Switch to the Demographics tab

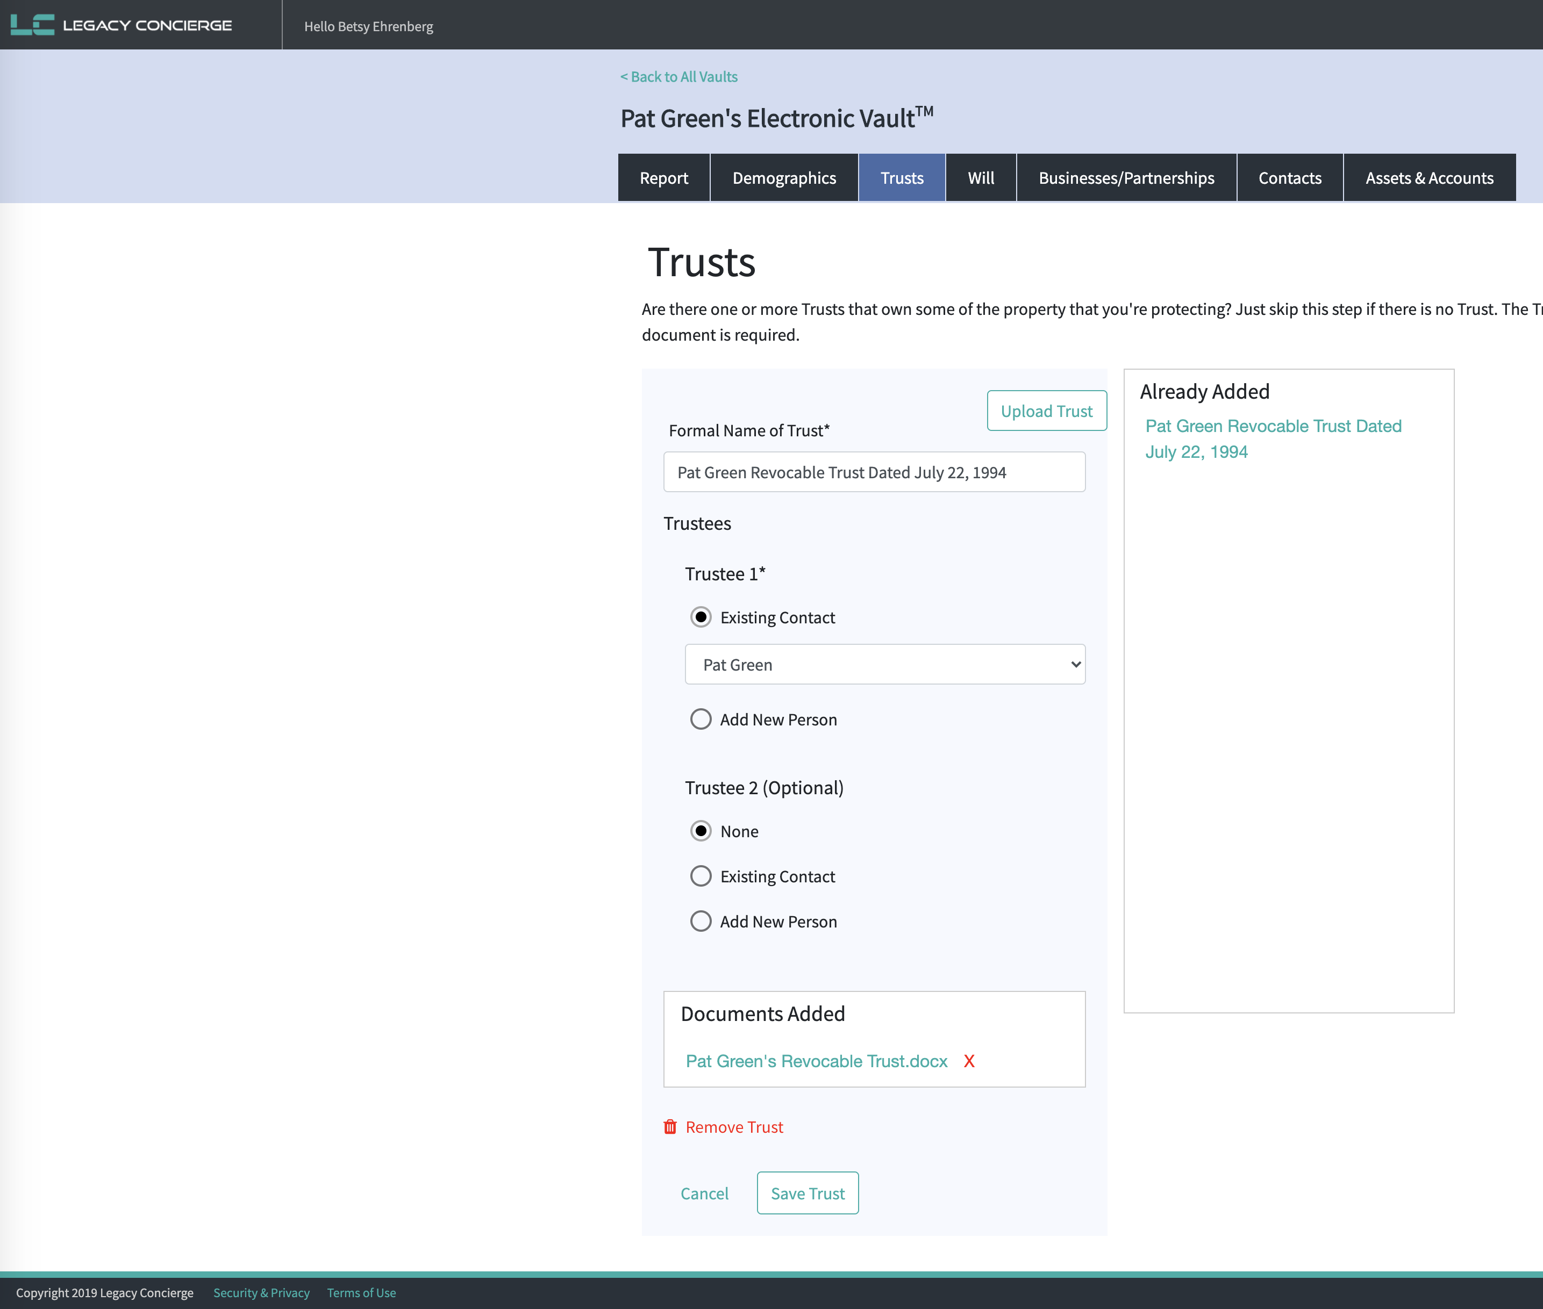click(x=784, y=178)
